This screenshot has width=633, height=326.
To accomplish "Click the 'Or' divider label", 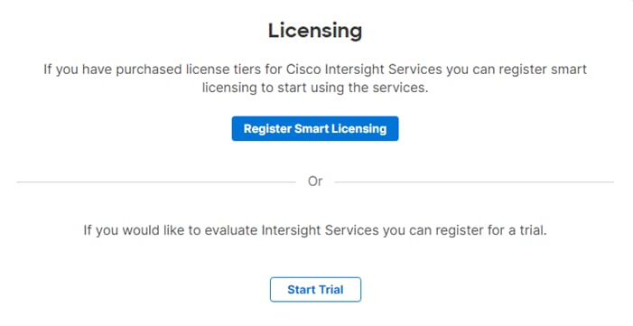I will pyautogui.click(x=315, y=182).
